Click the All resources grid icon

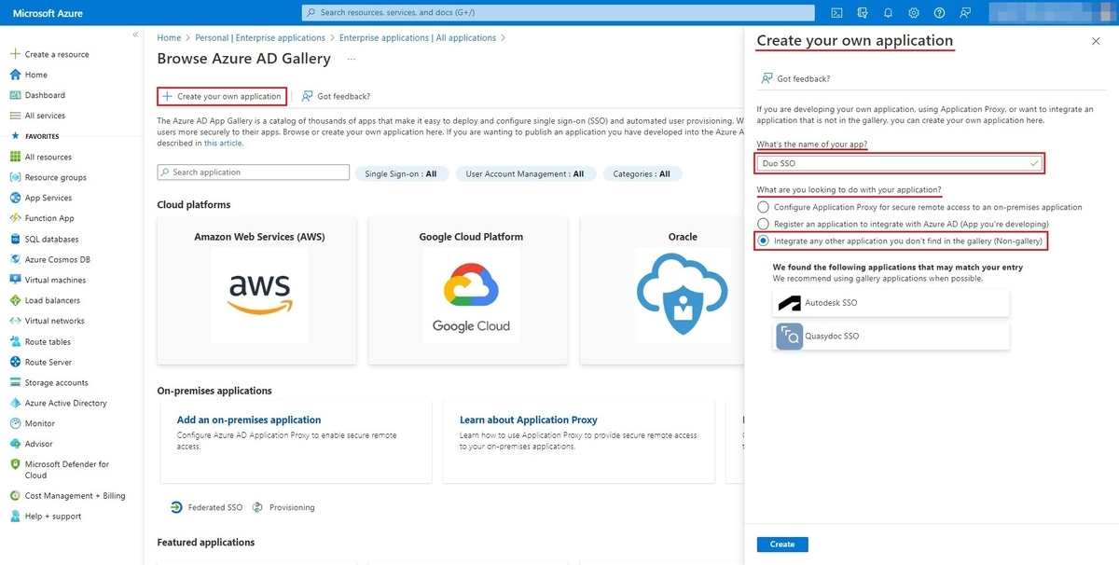tap(15, 157)
